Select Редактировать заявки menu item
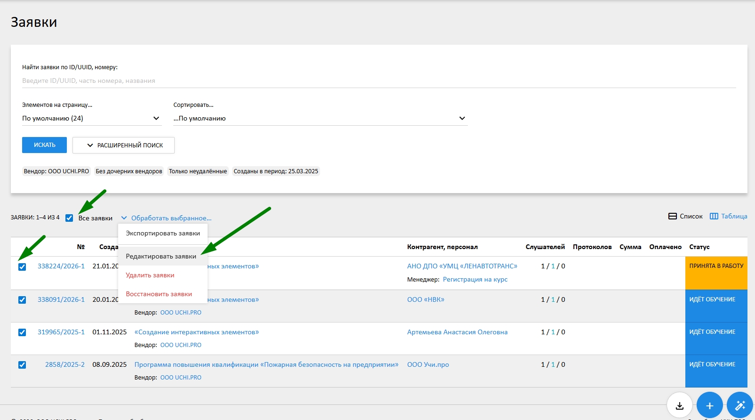This screenshot has width=755, height=420. coord(161,256)
